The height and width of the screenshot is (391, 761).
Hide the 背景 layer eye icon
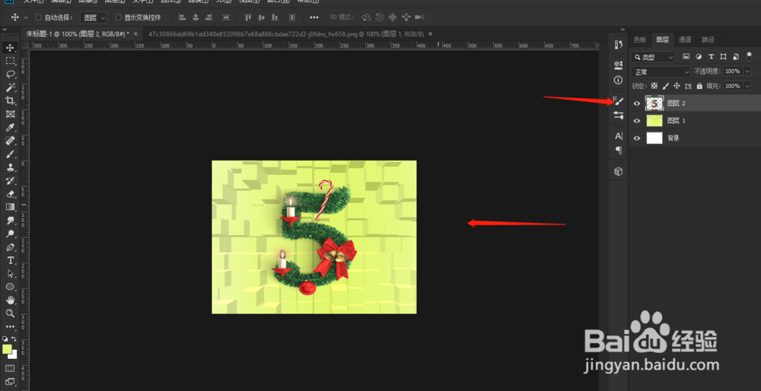coord(637,138)
